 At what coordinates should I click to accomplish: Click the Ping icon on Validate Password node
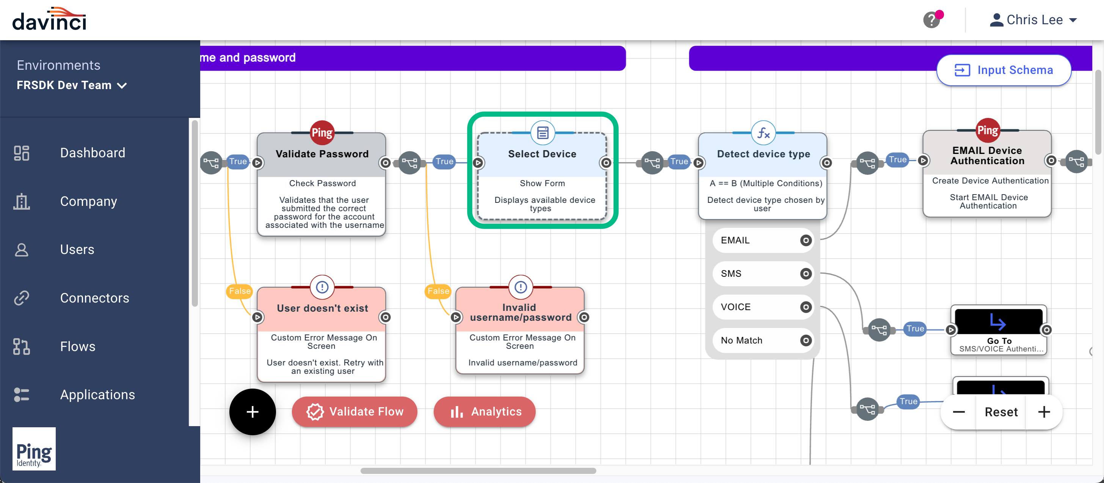(x=322, y=133)
